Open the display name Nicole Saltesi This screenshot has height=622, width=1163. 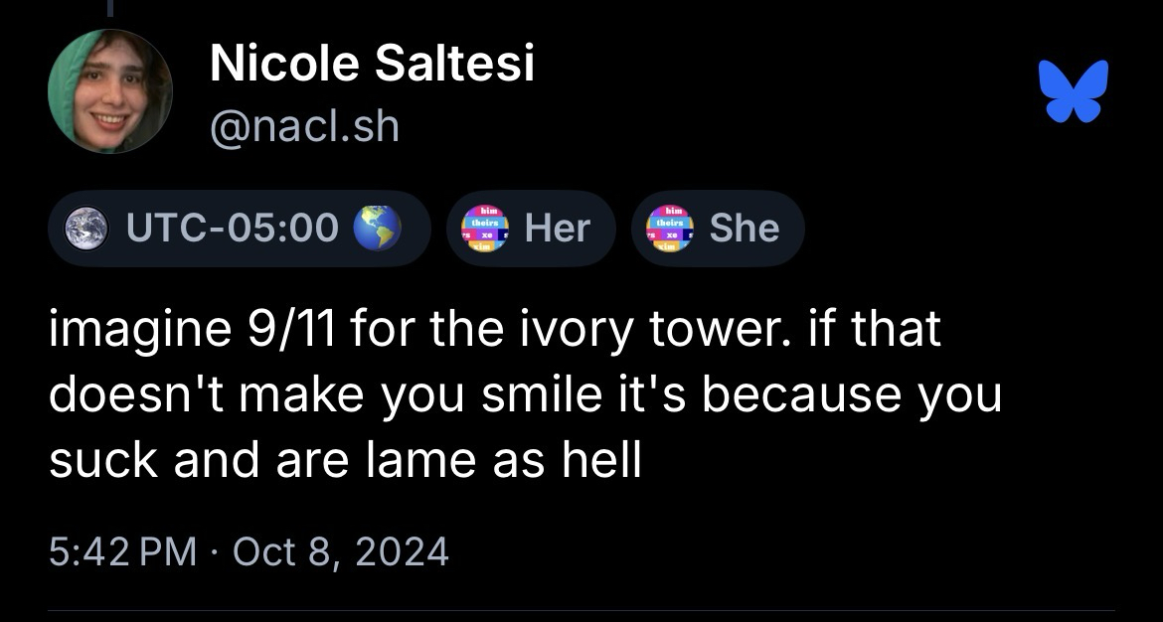(x=372, y=66)
